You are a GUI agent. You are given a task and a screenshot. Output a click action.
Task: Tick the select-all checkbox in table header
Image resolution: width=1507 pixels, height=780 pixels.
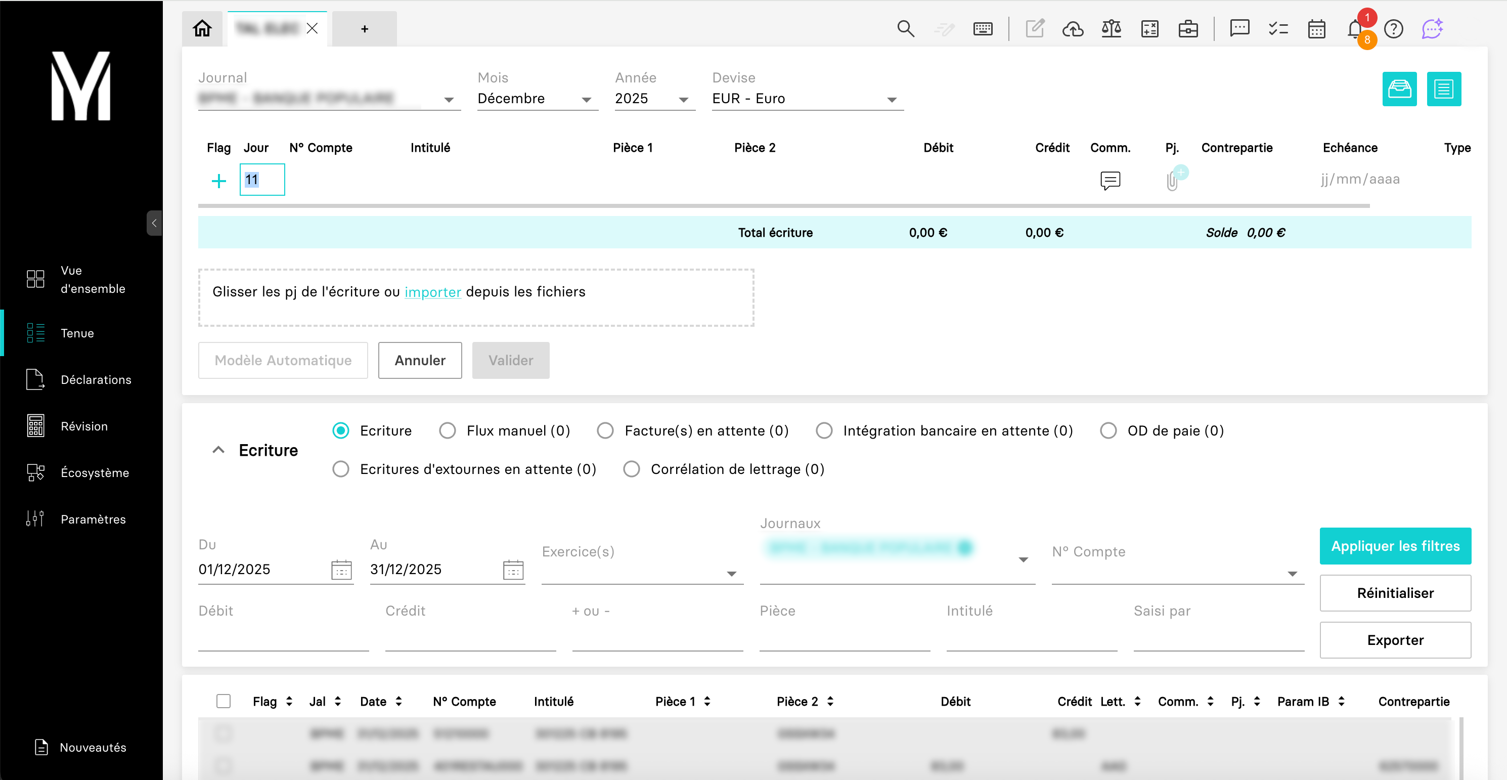(224, 702)
